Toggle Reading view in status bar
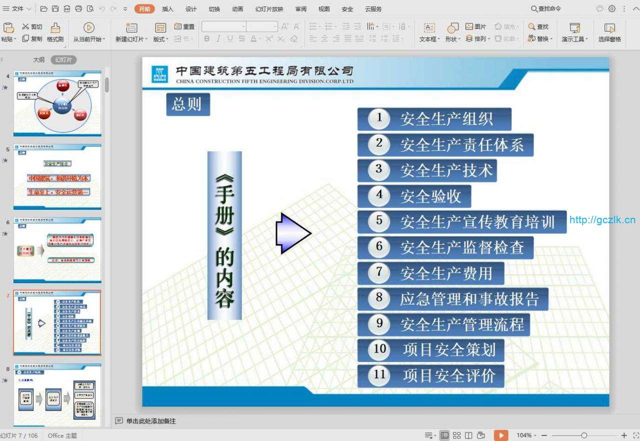Viewport: 640px width, 441px height. (x=468, y=435)
